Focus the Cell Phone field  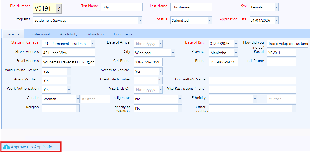tap(148, 62)
